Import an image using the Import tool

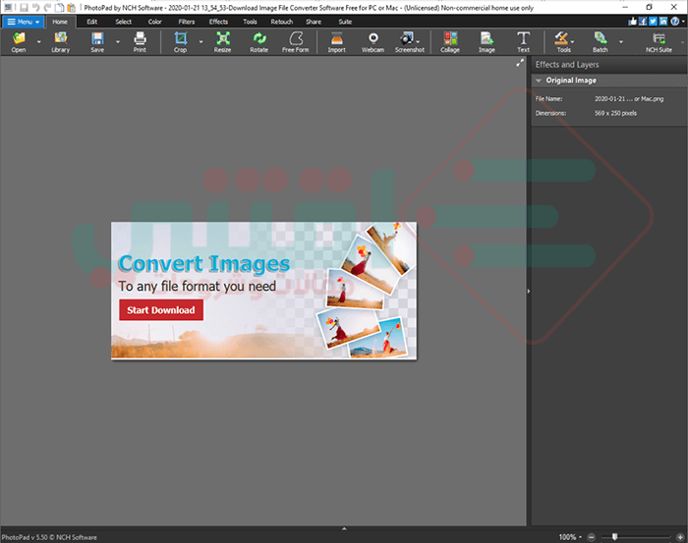click(x=336, y=42)
